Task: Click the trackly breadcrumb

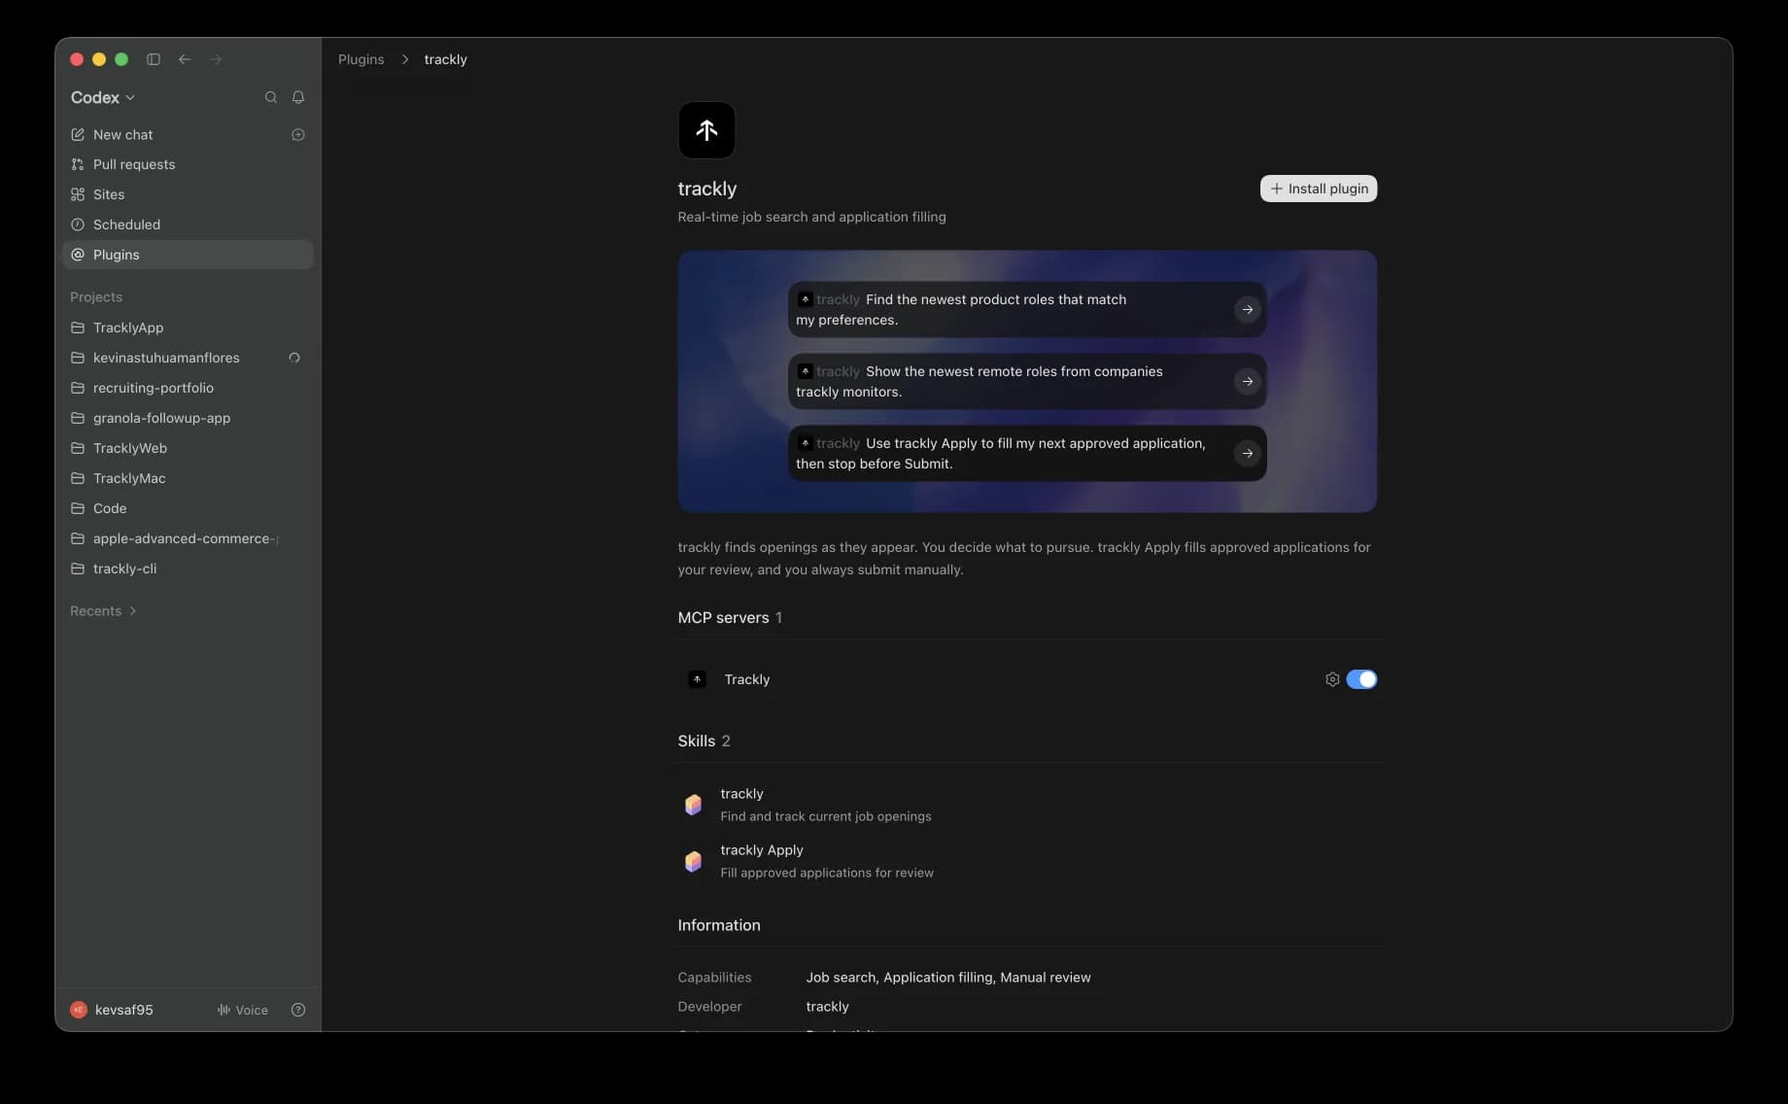Action: 446,59
